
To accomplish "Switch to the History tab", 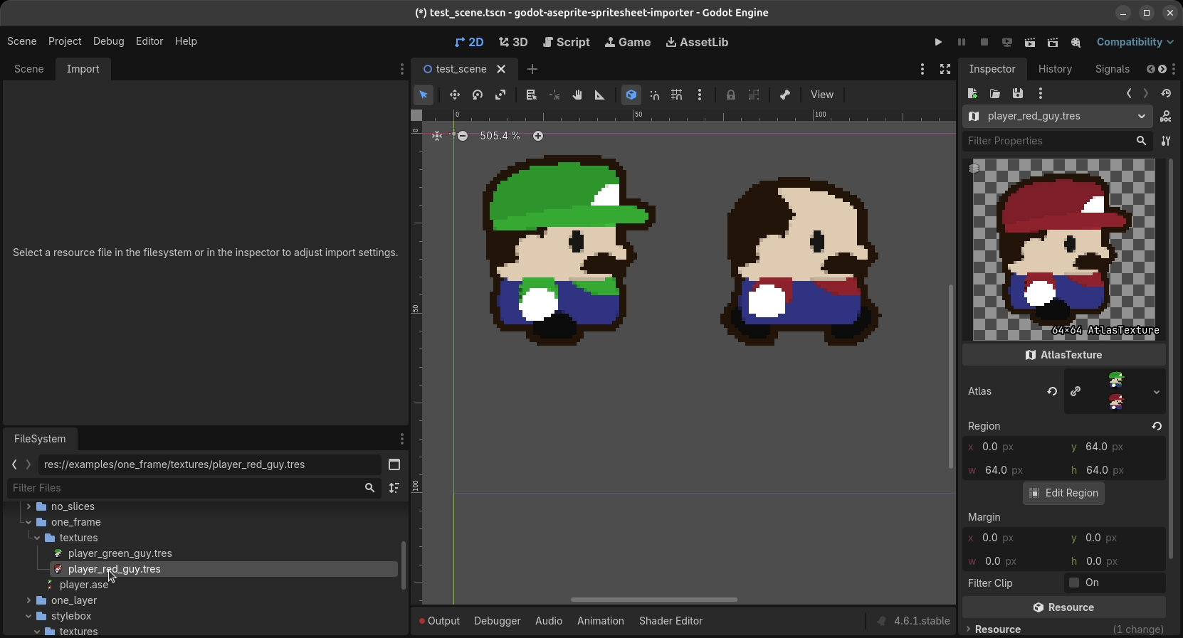I will tap(1055, 69).
